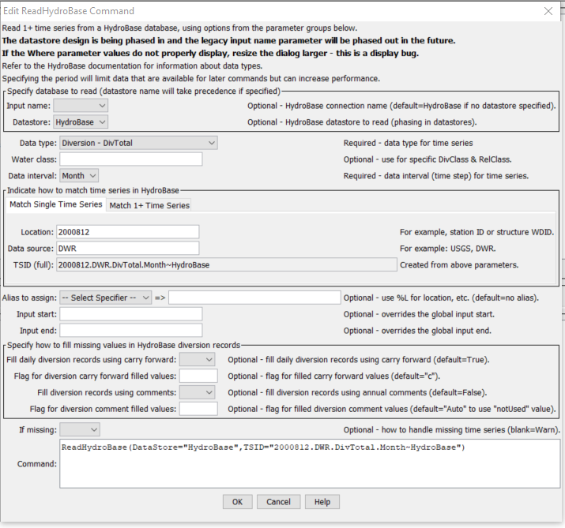The image size is (565, 528).
Task: Expand the Datastore HydroBase dropdown
Action: [80, 122]
